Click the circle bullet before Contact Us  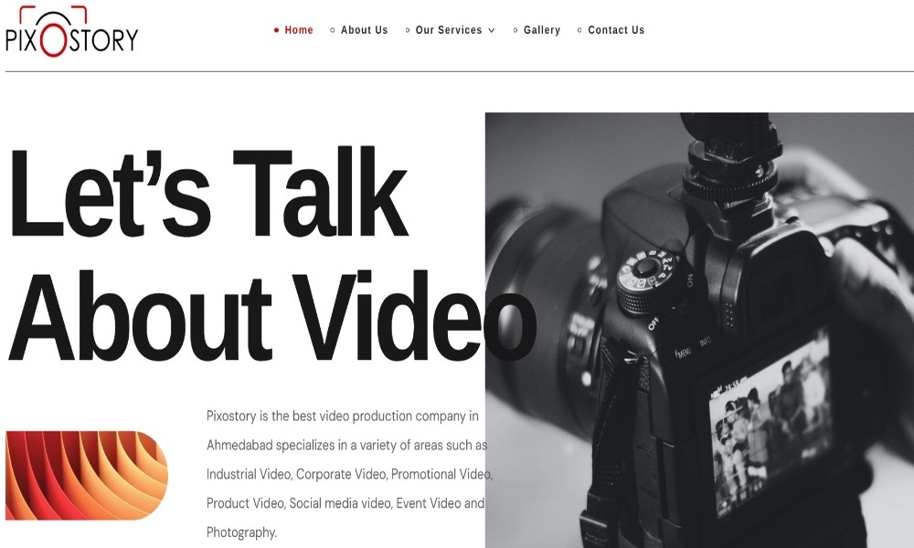[x=579, y=30]
